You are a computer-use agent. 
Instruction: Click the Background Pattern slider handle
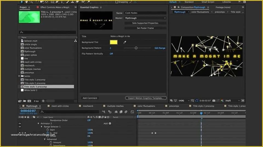tap(136, 48)
